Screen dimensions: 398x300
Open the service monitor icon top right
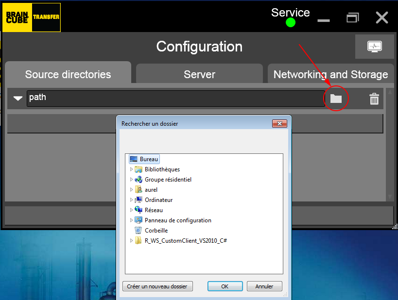pos(374,46)
